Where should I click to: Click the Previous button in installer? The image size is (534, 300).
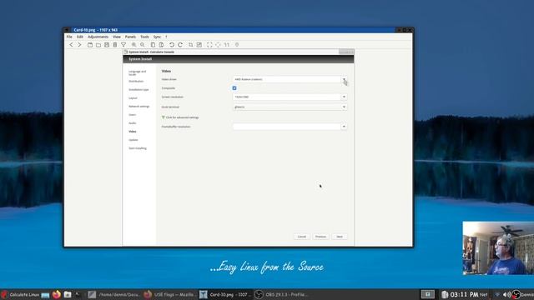pos(320,237)
